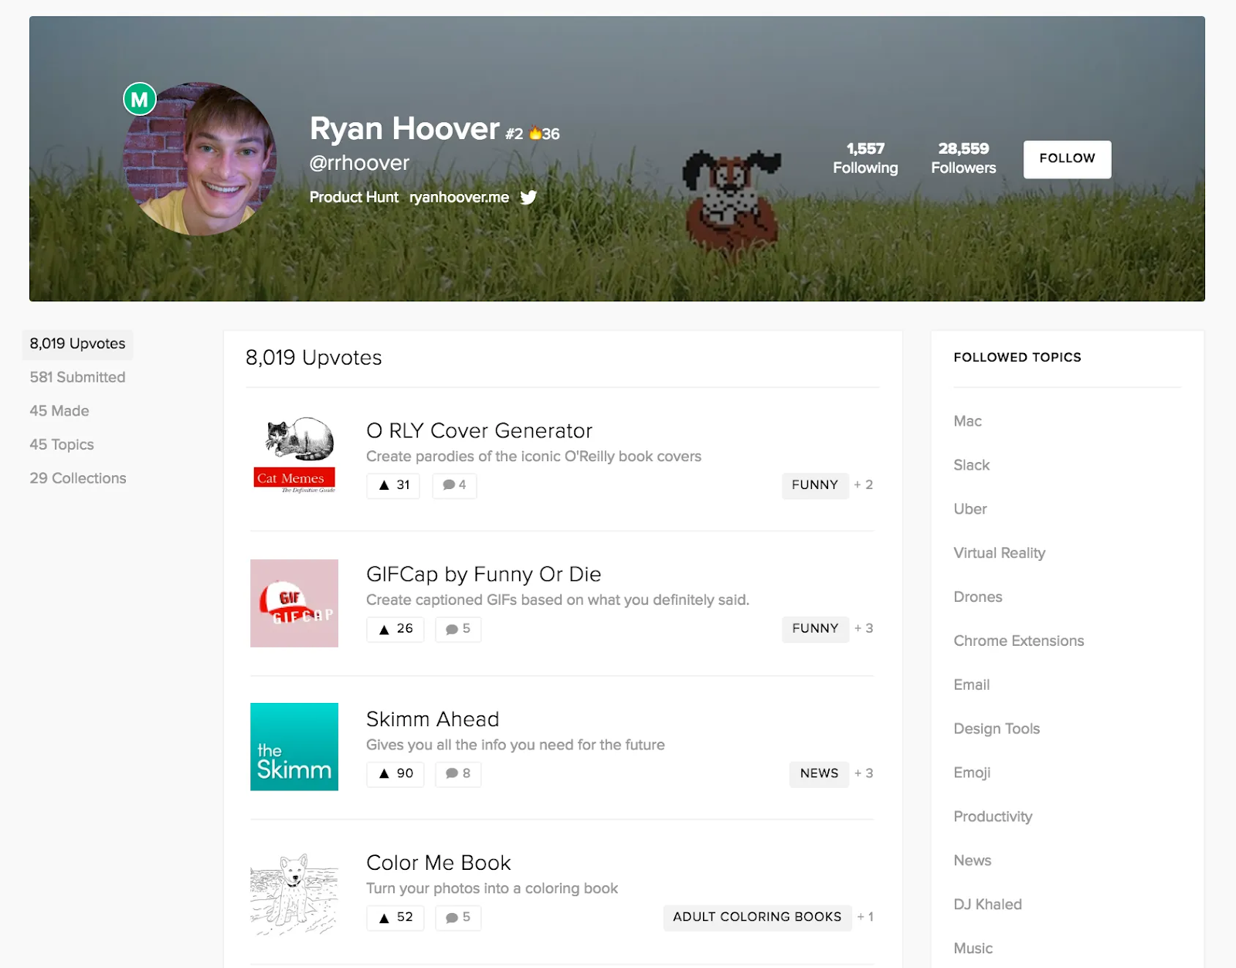Open comments on Color Me Book
The image size is (1236, 968).
coord(458,917)
